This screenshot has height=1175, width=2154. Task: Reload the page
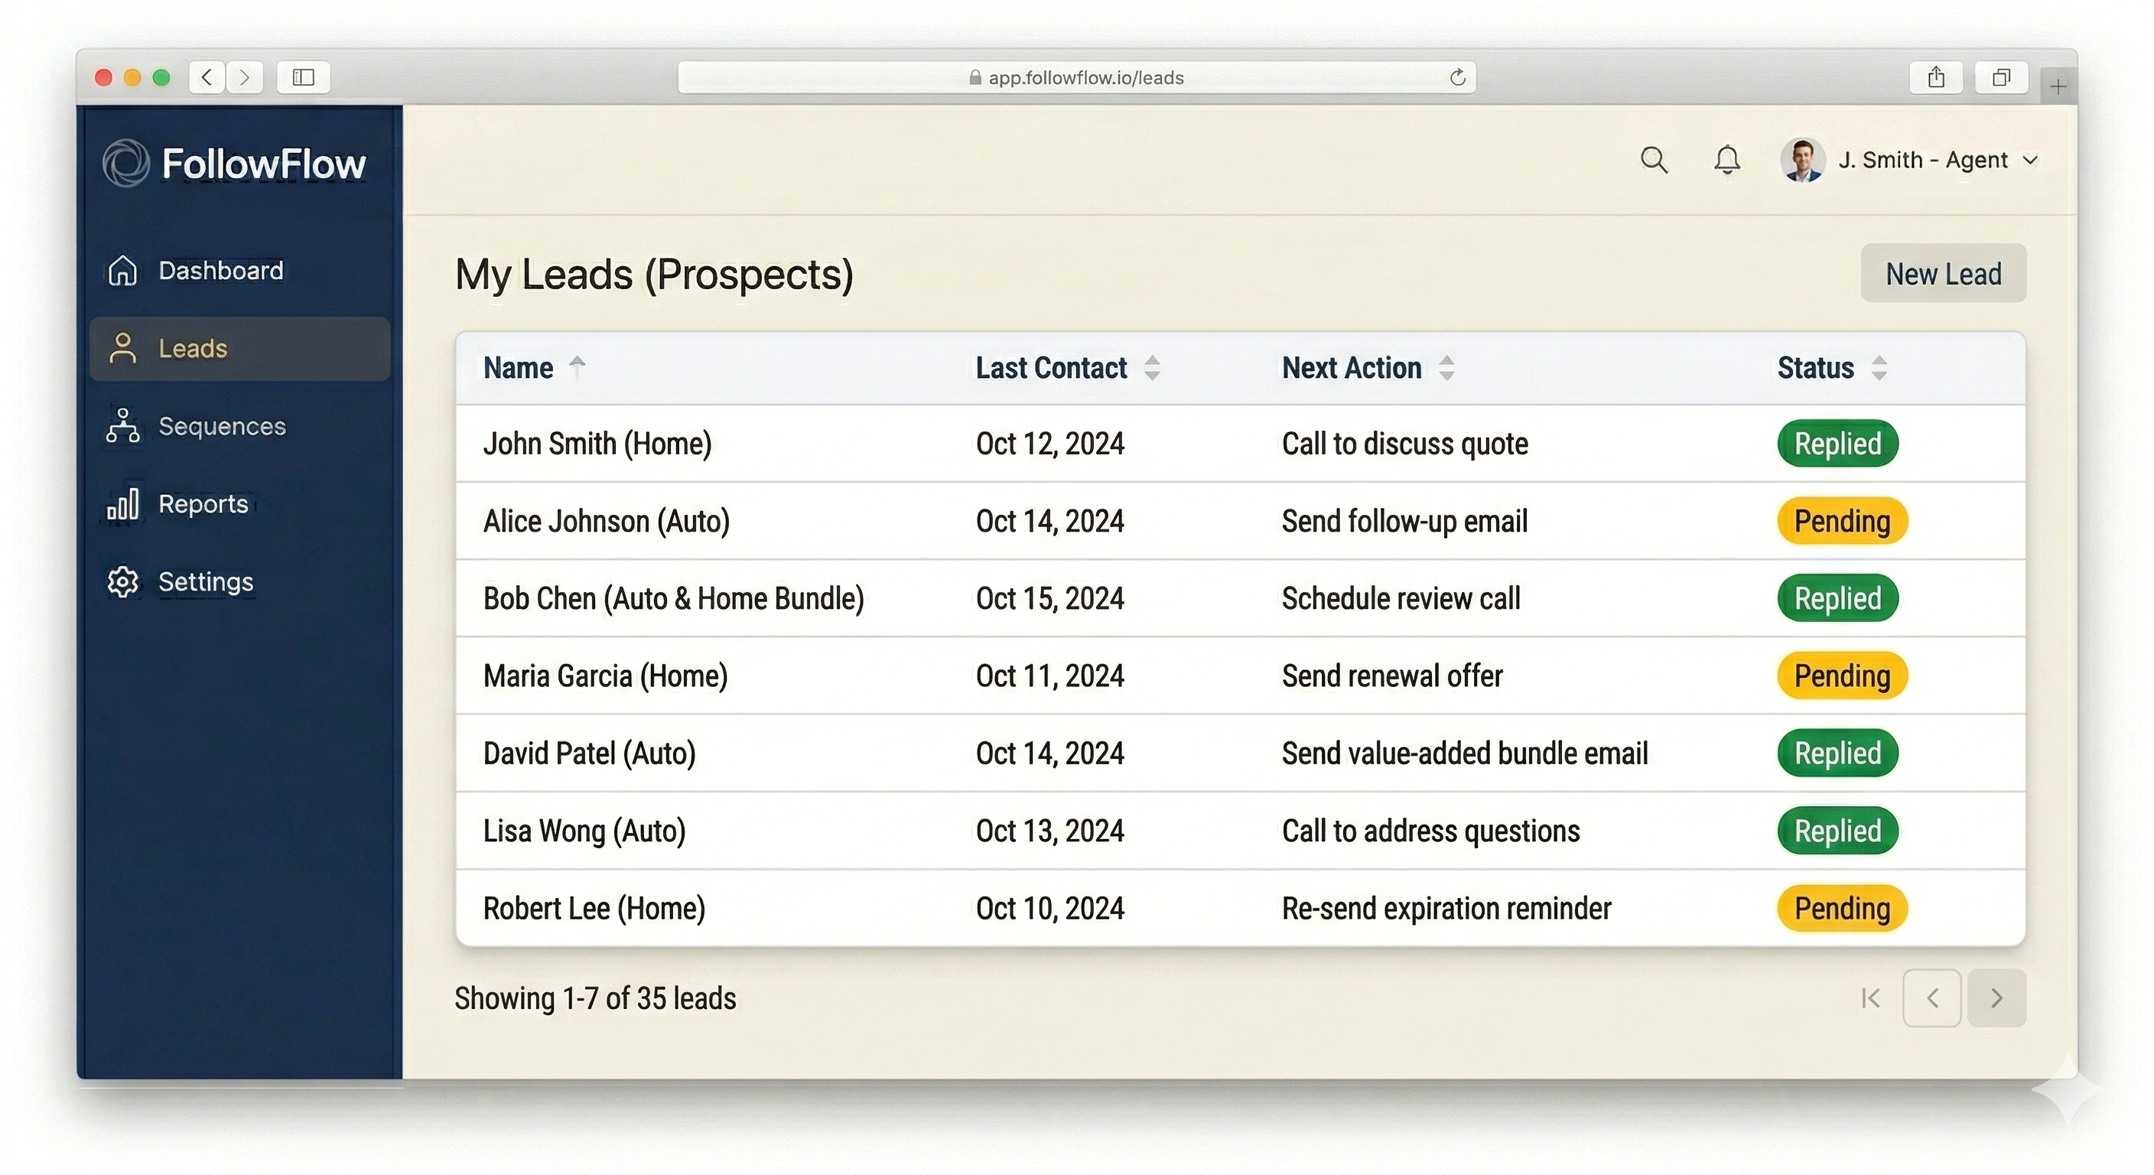1457,77
